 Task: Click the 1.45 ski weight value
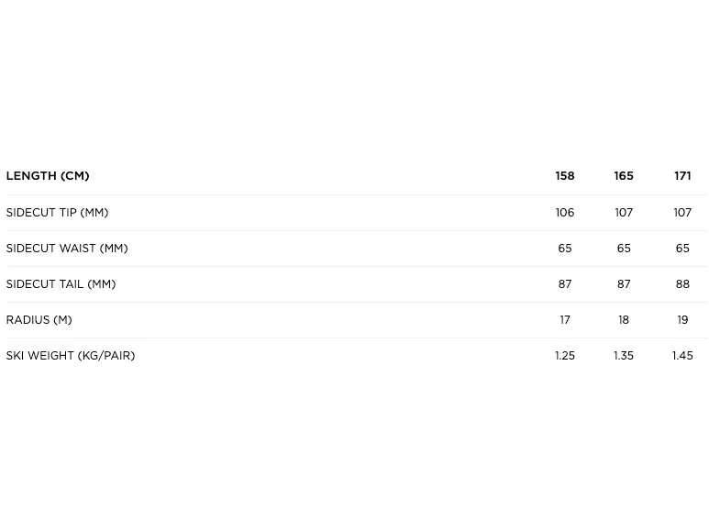coord(682,355)
